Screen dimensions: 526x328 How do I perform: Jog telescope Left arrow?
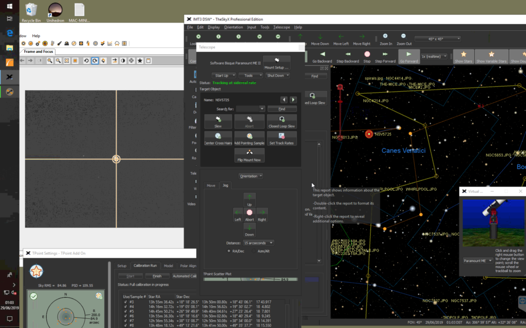tap(237, 215)
